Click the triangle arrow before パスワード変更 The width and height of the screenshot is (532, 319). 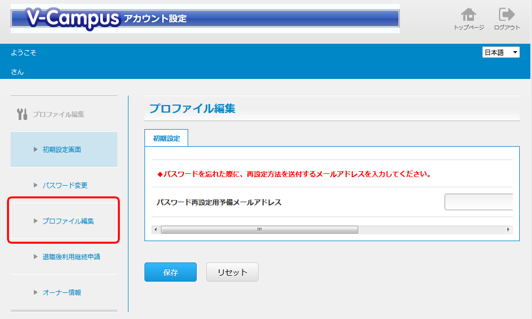35,185
